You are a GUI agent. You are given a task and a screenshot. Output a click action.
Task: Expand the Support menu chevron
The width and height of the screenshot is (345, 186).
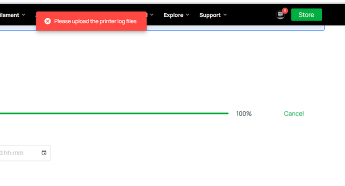(225, 14)
